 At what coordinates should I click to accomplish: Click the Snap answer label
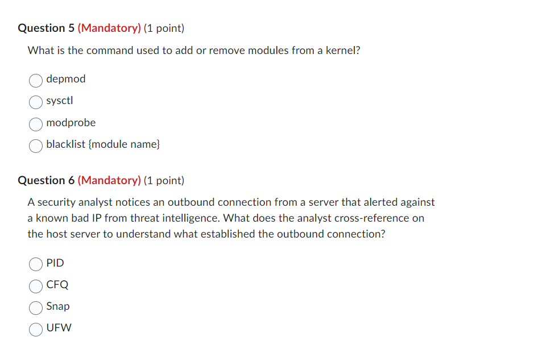pos(59,306)
